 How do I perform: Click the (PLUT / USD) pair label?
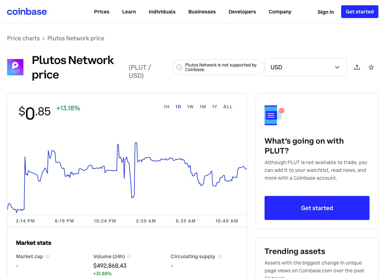point(140,71)
